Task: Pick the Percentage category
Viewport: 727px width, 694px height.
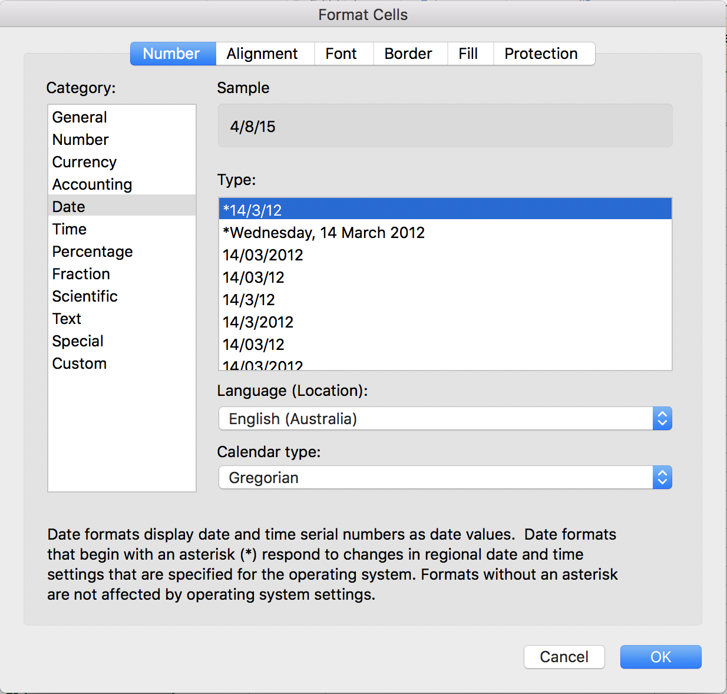Action: point(92,252)
